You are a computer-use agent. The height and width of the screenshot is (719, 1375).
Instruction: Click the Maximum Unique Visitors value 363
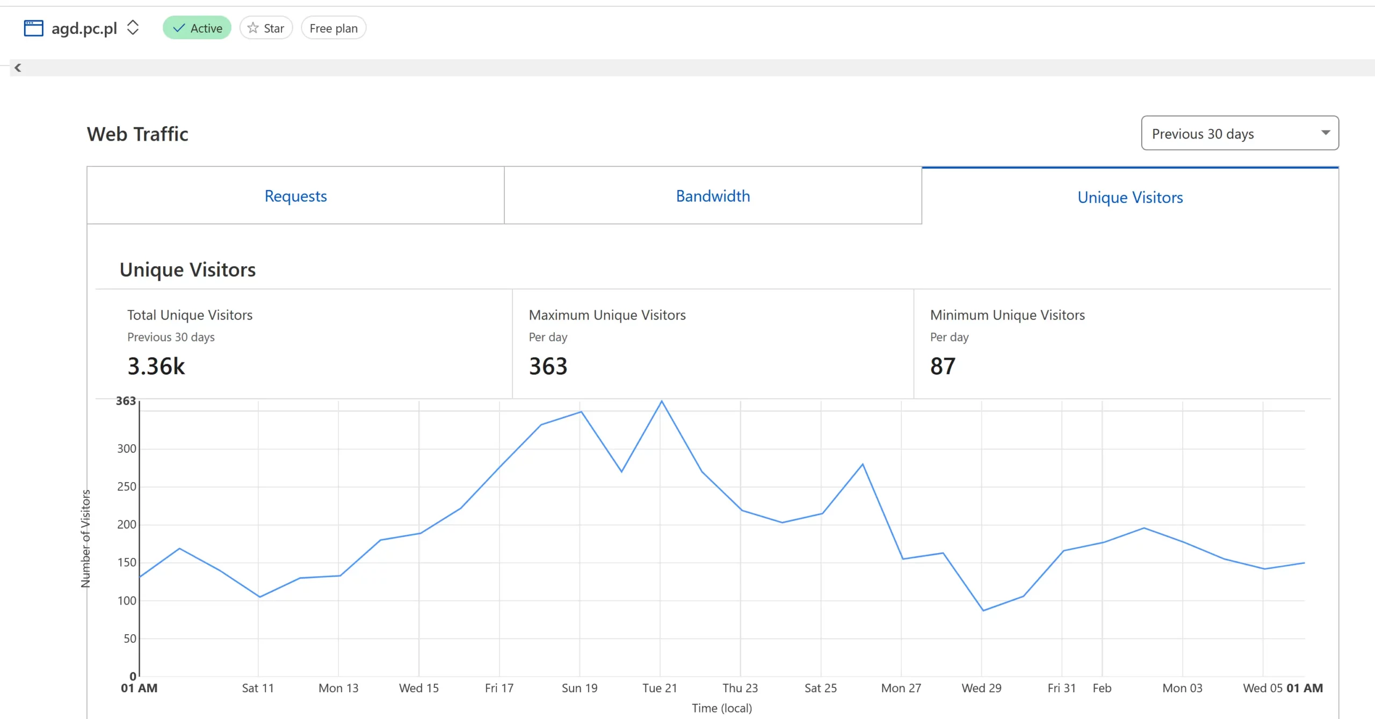click(548, 366)
